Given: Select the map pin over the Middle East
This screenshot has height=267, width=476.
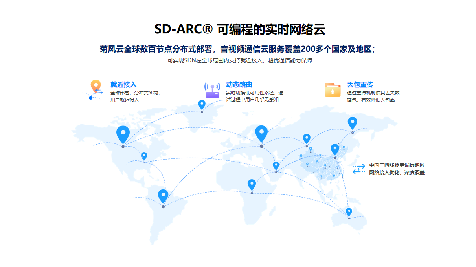Looking at the screenshot, I should 276,166.
